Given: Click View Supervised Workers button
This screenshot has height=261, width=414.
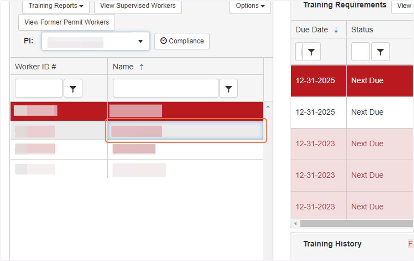Looking at the screenshot, I should pos(138,6).
